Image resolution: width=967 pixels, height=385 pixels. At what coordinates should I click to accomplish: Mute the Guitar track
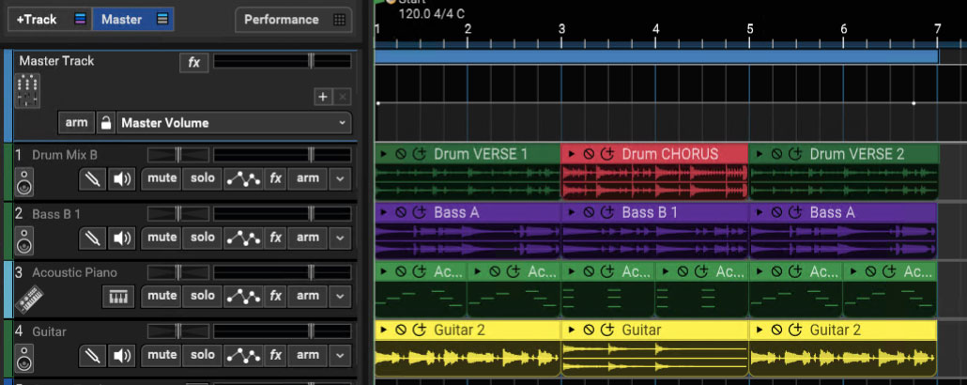coord(162,355)
